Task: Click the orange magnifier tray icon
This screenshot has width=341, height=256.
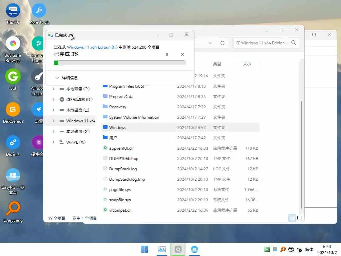Action: point(283,249)
